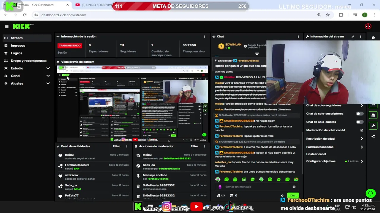
Task: Open Ingresos in the sidebar
Action: [28, 46]
